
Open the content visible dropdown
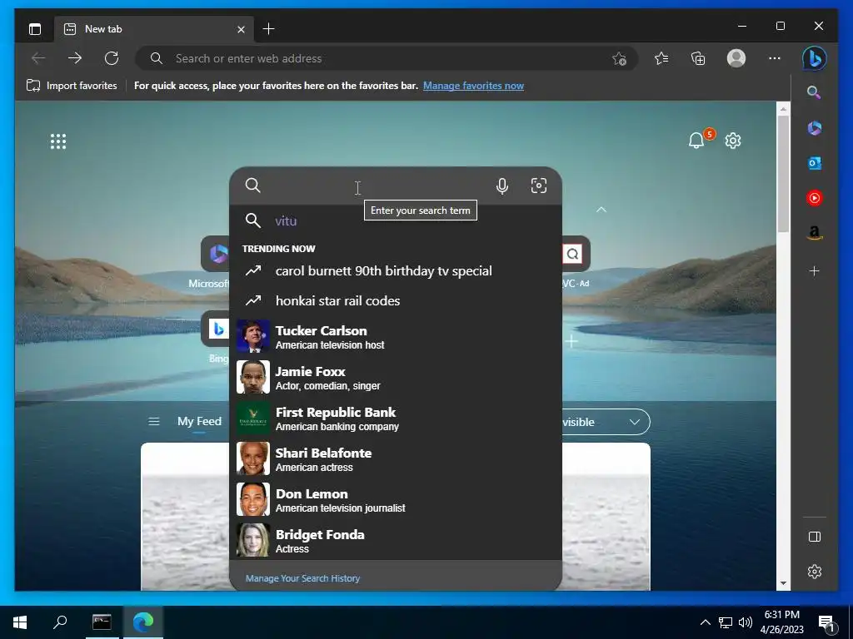point(606,422)
